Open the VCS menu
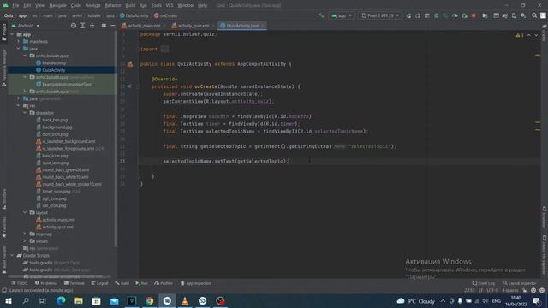This screenshot has width=548, height=308. click(x=170, y=5)
